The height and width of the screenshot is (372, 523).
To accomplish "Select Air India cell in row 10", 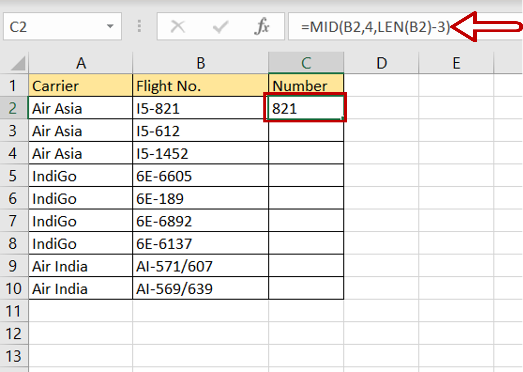I will click(81, 288).
